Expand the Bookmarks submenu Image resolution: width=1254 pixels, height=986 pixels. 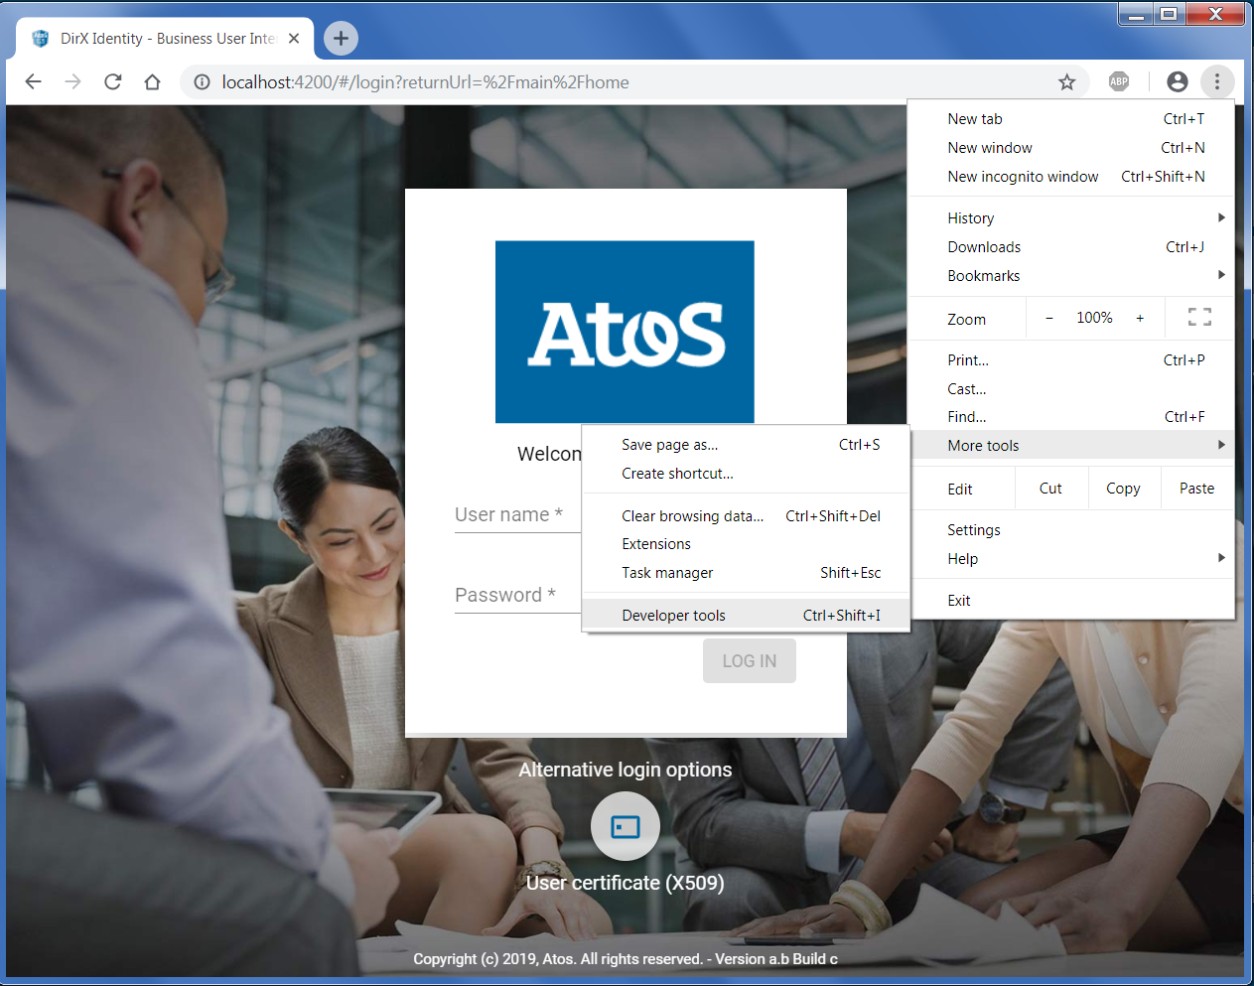click(983, 275)
